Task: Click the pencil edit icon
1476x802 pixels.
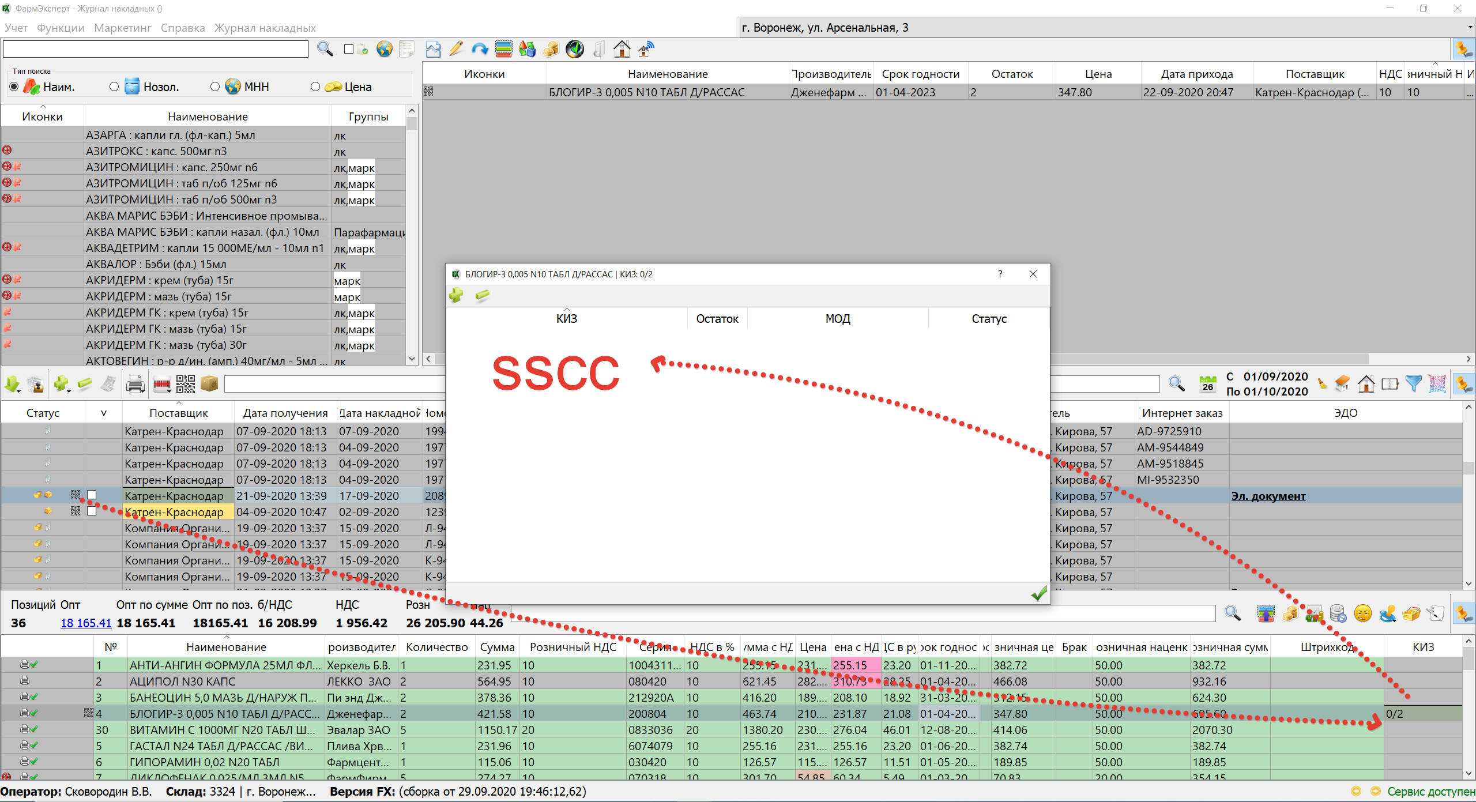Action: tap(455, 49)
